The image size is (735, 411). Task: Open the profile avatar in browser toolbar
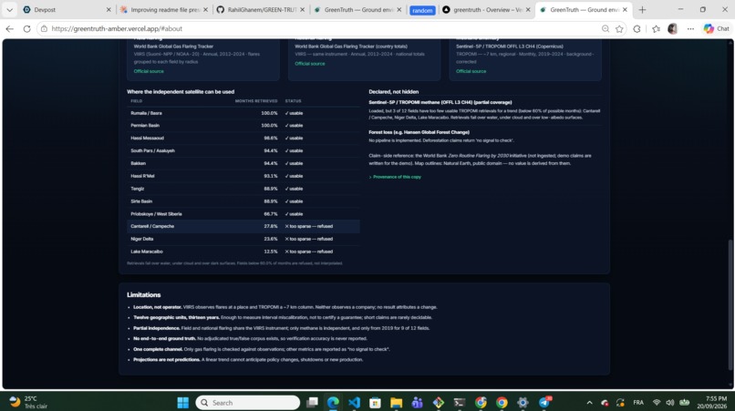673,28
